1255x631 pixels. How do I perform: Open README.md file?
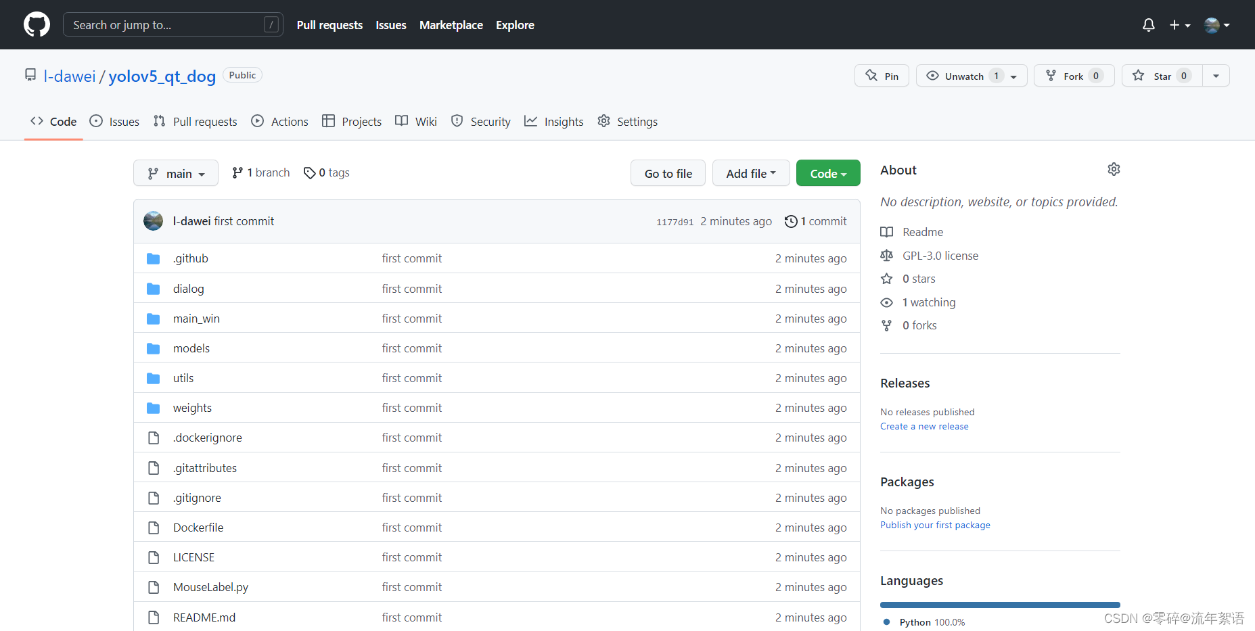coord(204,617)
